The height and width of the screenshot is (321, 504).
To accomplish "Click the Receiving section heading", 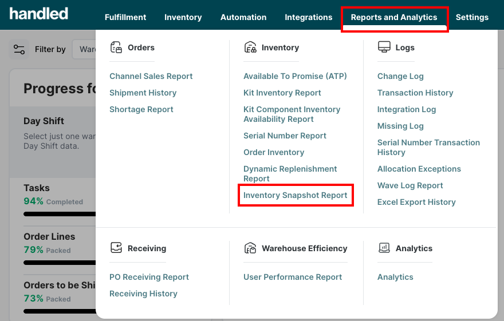I will (147, 248).
